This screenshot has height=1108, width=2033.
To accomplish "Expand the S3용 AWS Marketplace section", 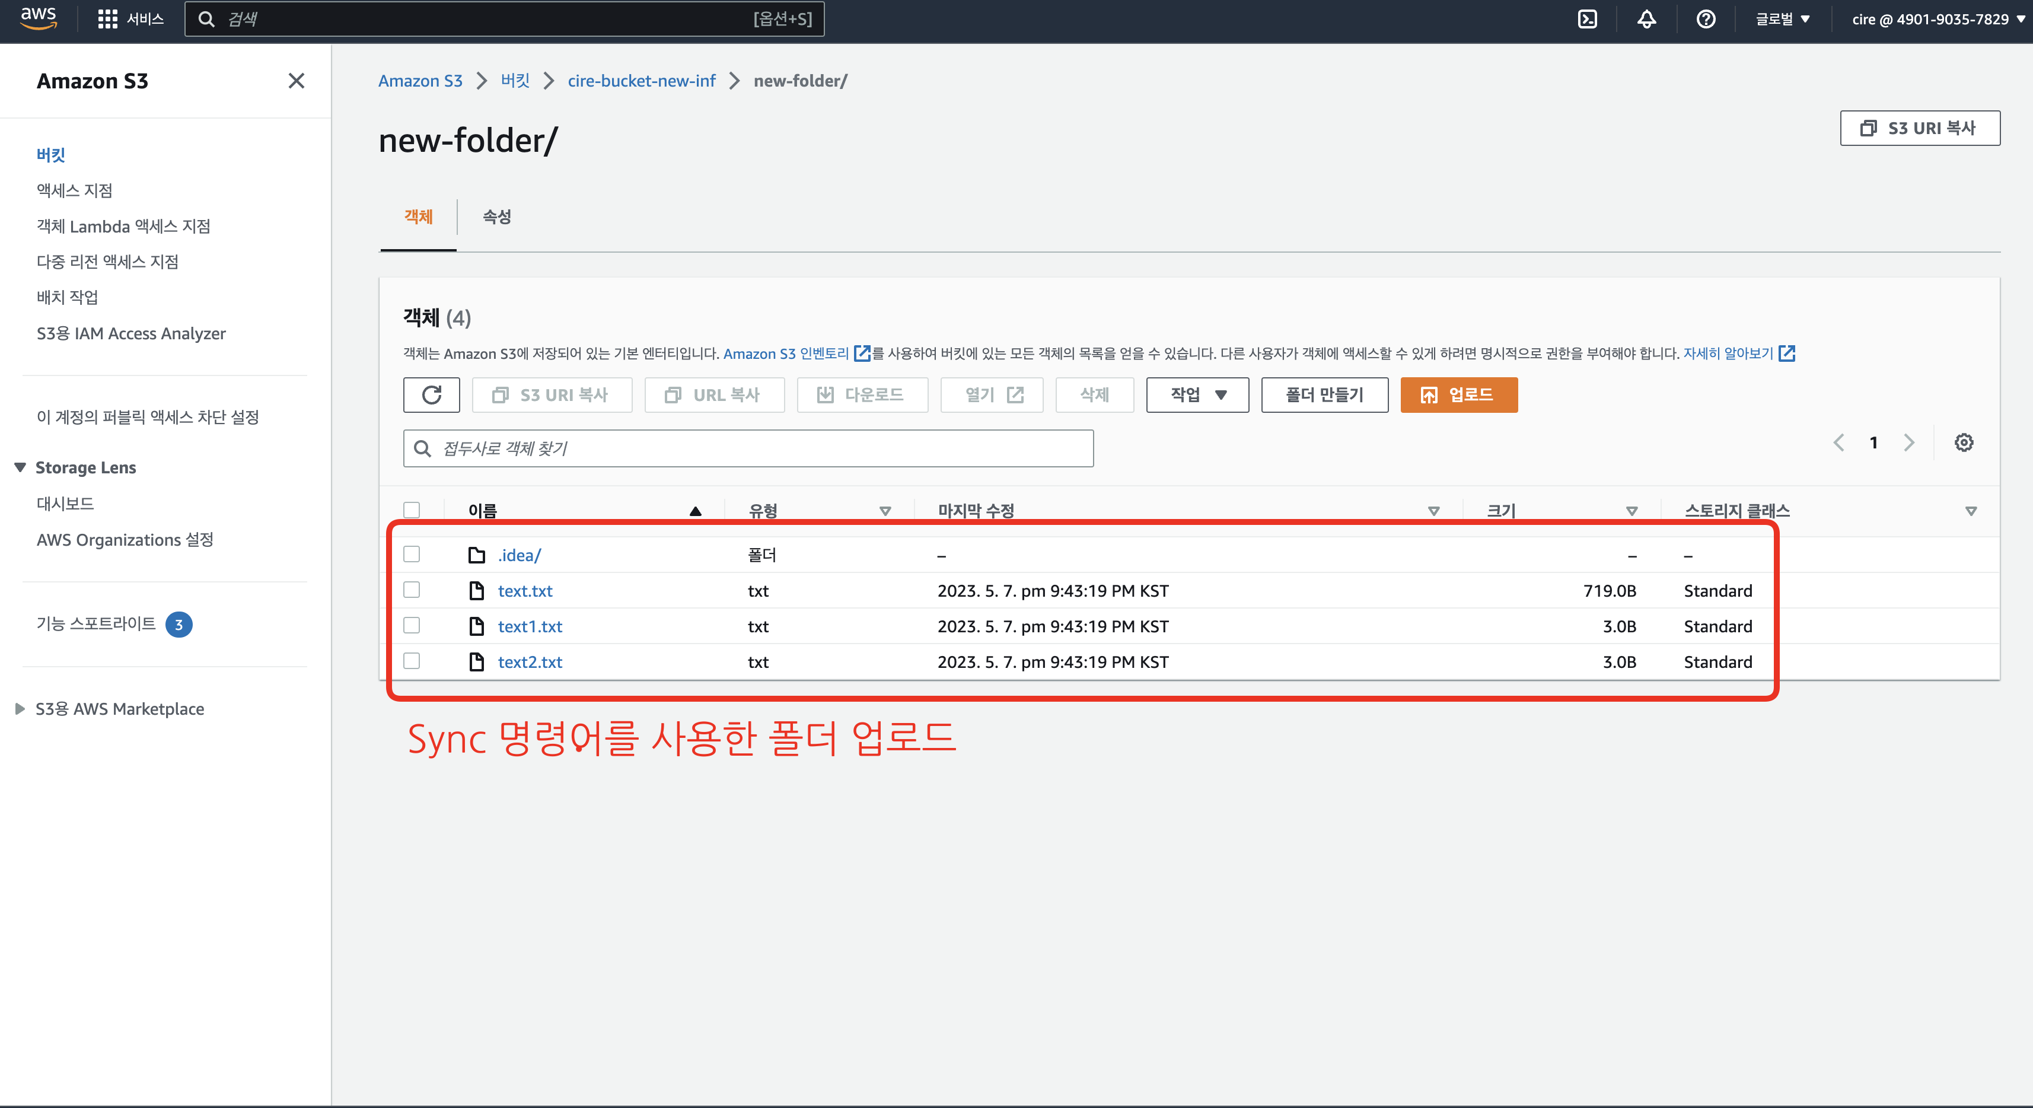I will (21, 709).
